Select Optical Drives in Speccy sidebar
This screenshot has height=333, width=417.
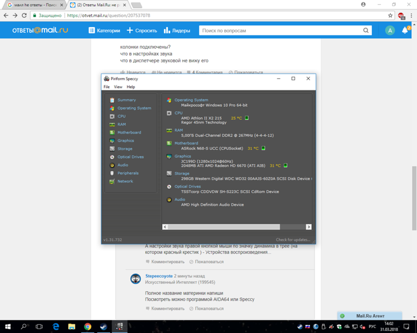click(131, 157)
